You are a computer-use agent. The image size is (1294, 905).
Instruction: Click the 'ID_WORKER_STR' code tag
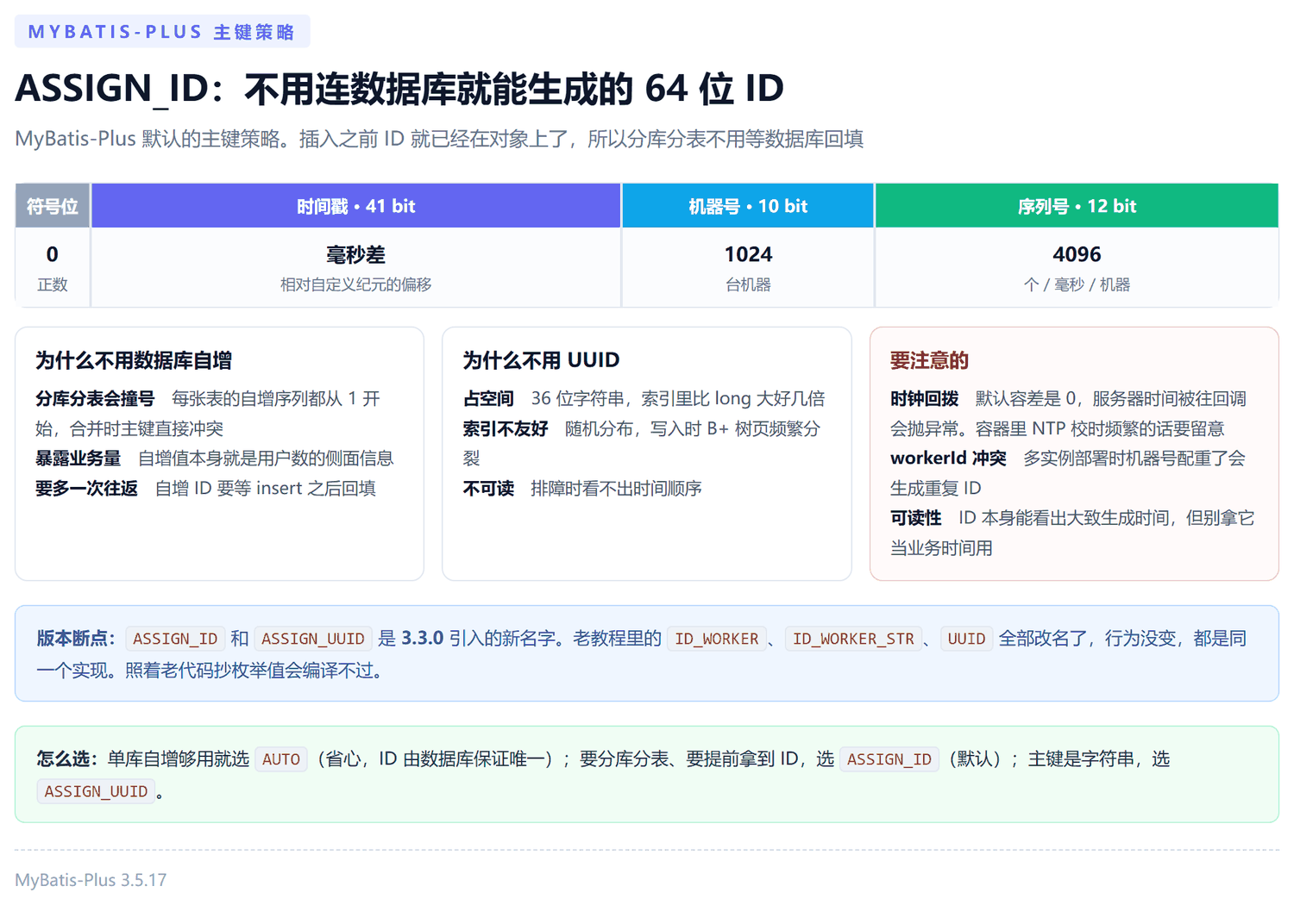pos(853,639)
